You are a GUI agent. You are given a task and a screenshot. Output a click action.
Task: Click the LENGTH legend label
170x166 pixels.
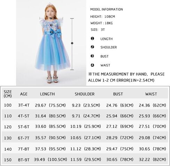(107, 39)
